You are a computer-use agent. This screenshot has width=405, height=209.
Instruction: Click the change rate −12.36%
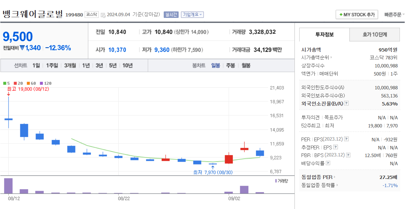(58, 48)
